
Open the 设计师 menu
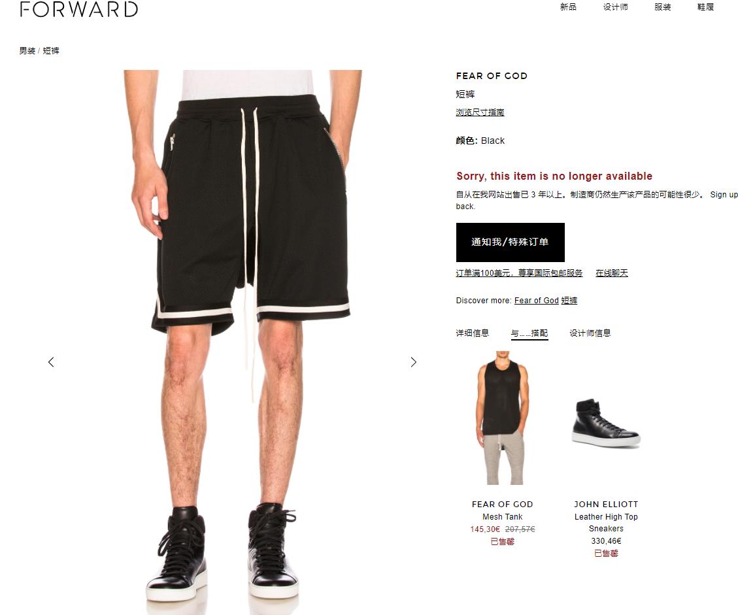tap(615, 7)
